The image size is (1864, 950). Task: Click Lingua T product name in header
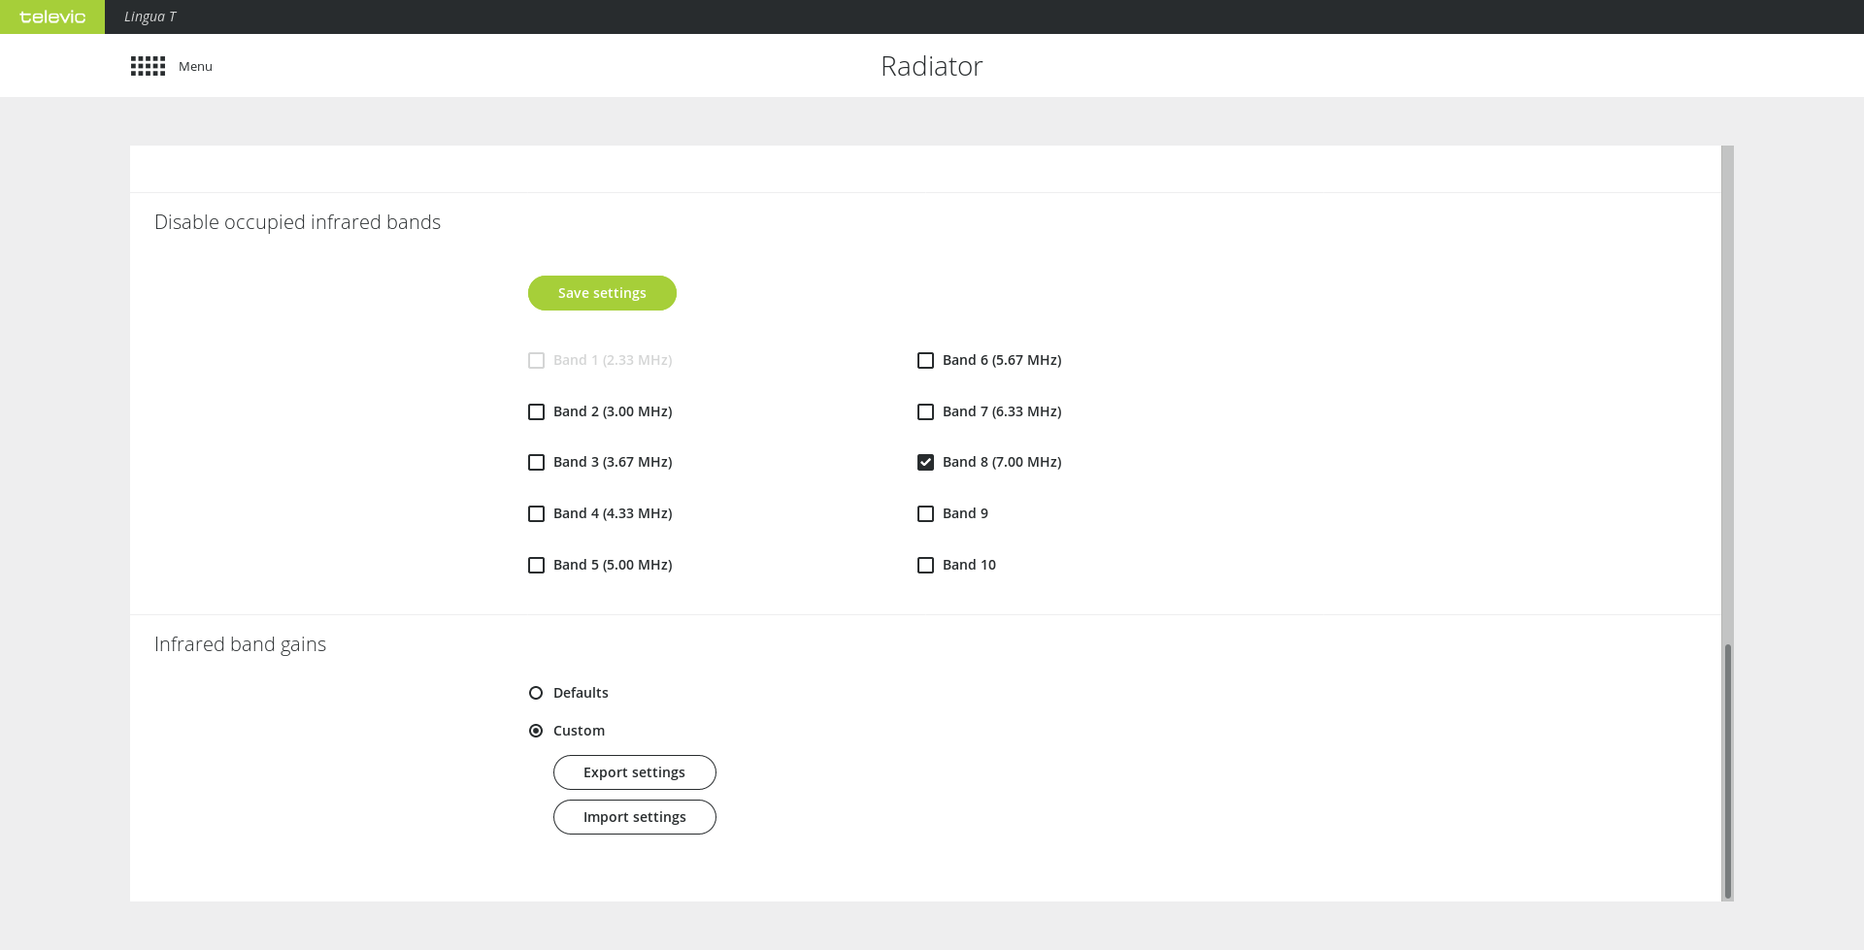(150, 16)
